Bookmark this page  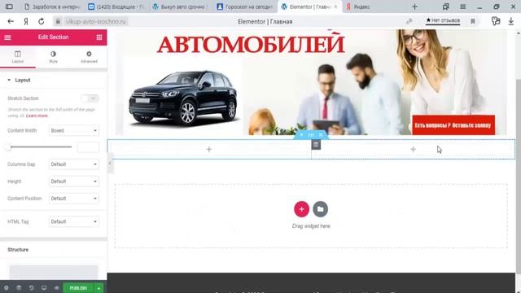point(473,21)
